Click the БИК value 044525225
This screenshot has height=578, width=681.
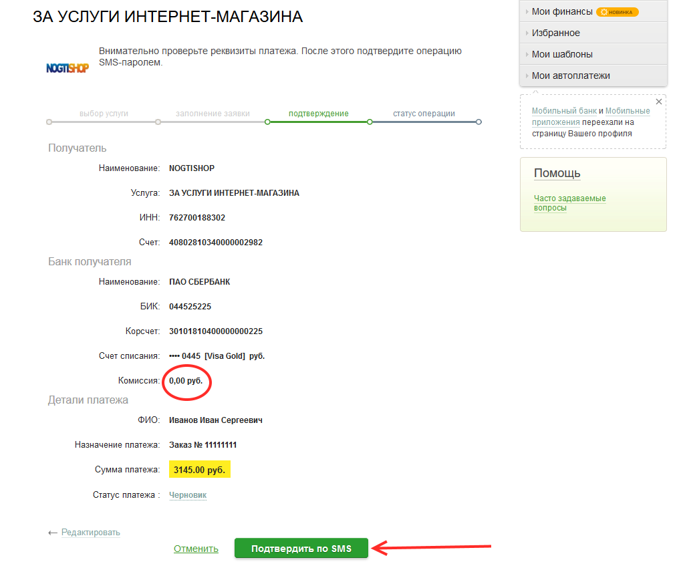[x=190, y=307]
